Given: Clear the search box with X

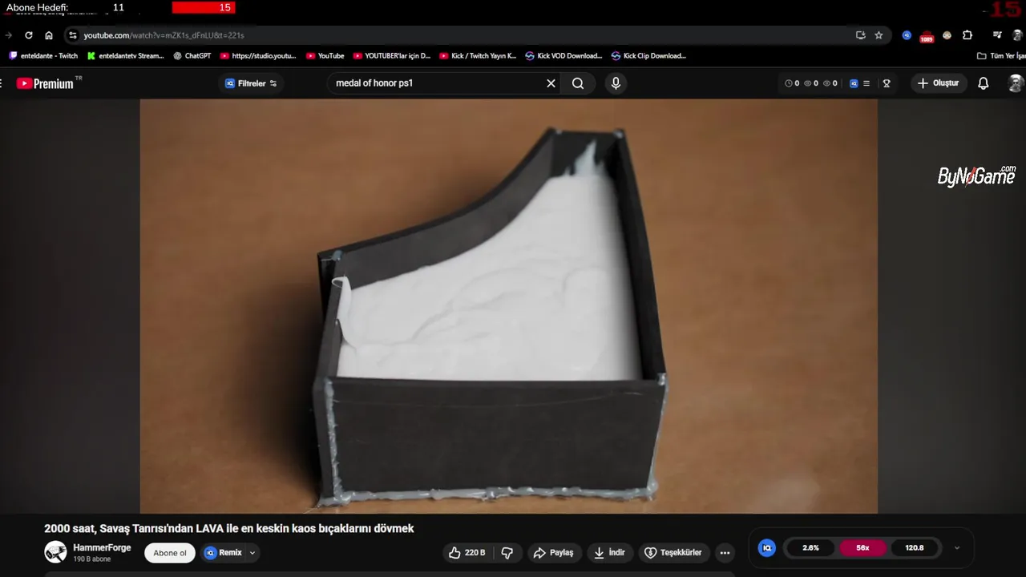Looking at the screenshot, I should [551, 83].
